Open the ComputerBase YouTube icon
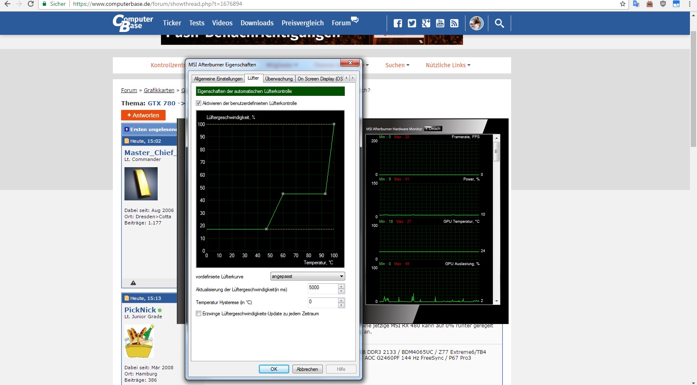Viewport: 697px width, 385px height. coord(440,23)
